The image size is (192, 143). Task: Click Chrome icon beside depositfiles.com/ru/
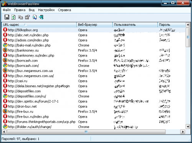(x=5, y=96)
